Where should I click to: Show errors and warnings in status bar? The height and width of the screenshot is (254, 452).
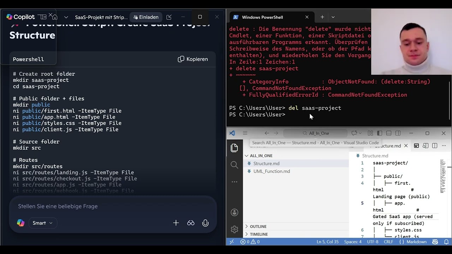250,242
